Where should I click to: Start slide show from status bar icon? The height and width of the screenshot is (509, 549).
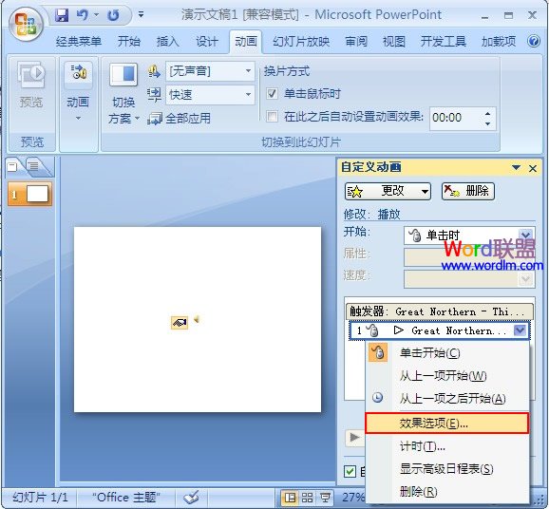[x=325, y=498]
